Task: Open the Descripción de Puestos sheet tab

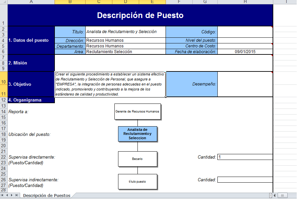Action: pos(46,195)
